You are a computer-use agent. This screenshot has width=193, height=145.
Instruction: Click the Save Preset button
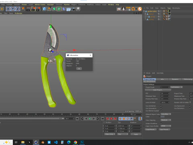click(x=164, y=130)
